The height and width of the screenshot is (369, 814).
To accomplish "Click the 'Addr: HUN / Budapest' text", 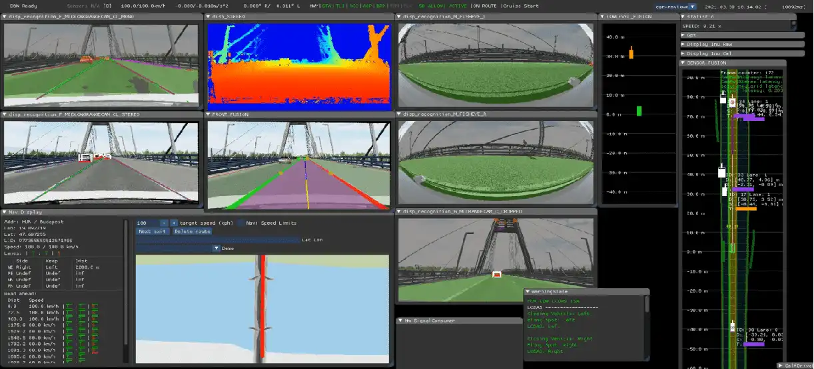I will pyautogui.click(x=34, y=221).
